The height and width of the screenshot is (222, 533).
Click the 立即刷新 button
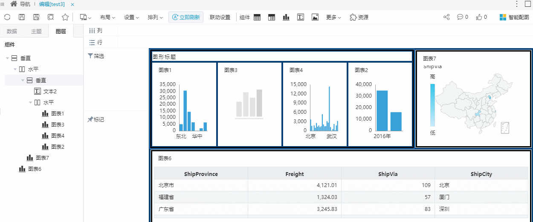coord(186,17)
